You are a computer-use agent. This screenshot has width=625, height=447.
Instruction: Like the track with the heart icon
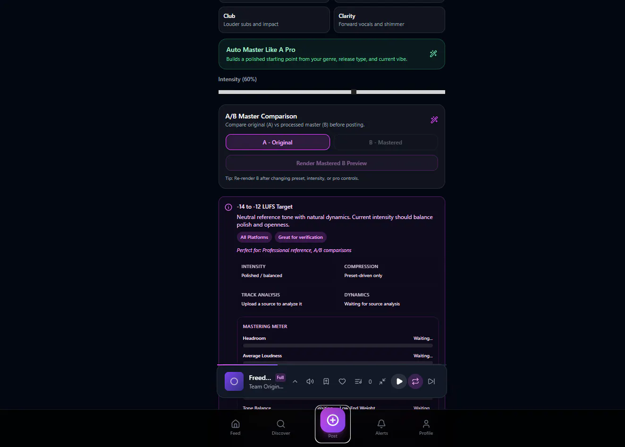[x=342, y=381]
